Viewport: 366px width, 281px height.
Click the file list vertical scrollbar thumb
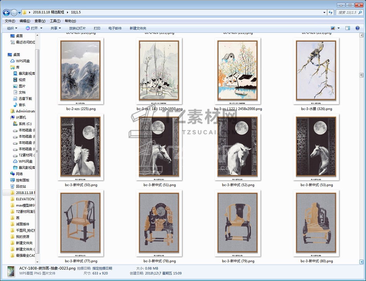pos(362,75)
